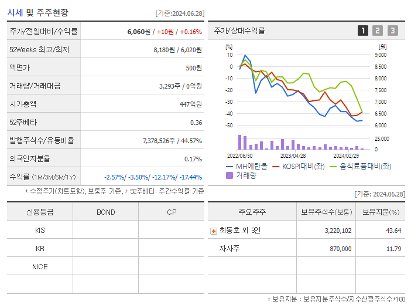Click the purple 거래량 legend square
The image size is (411, 308).
230,175
